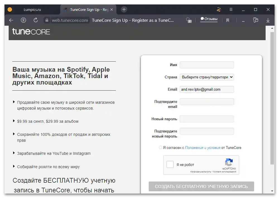Reload the TuneCore page
This screenshot has height=198, width=279.
point(36,20)
